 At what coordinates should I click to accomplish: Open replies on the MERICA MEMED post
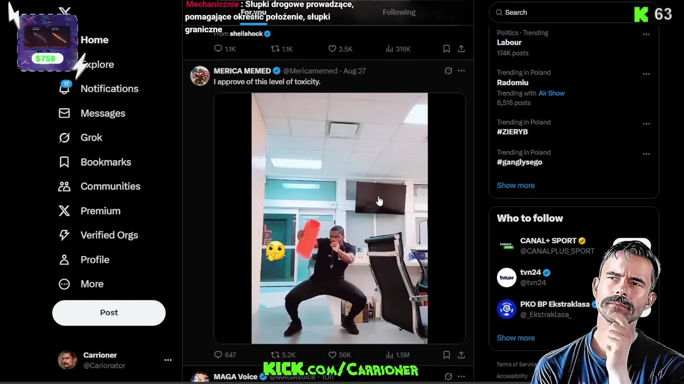224,355
